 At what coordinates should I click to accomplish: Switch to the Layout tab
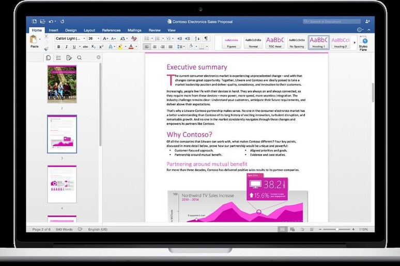click(89, 30)
